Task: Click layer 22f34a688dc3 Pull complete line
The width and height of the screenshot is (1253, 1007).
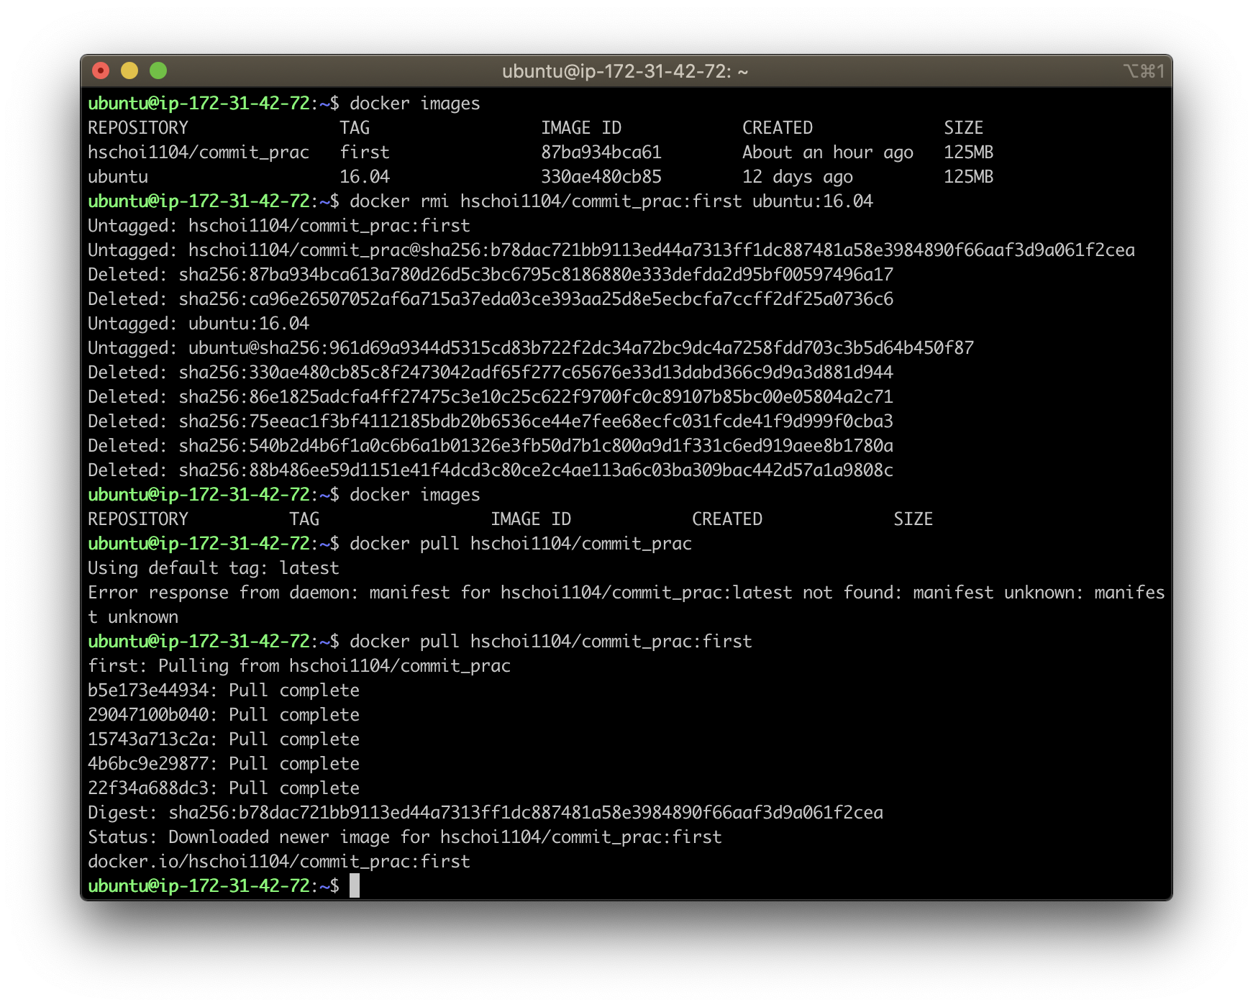Action: [x=224, y=788]
